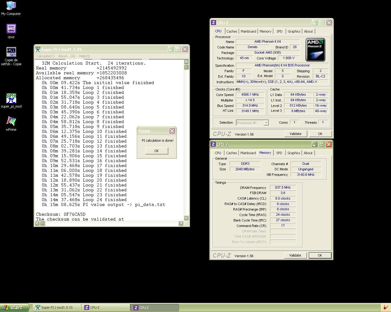Minimize the Super PI window
Viewport: 391px width, 312px height.
point(170,49)
